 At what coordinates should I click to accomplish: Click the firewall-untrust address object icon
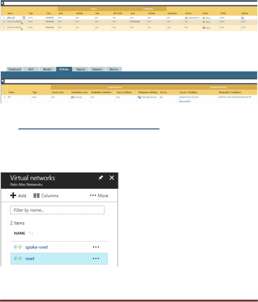[x=139, y=97]
